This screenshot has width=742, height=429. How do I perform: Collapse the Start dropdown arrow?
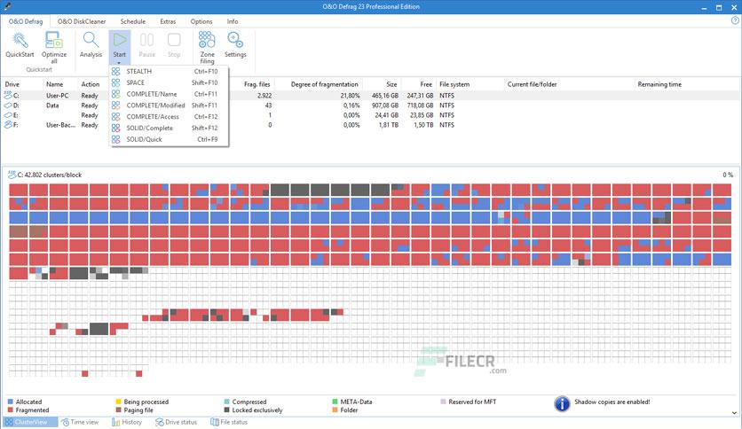click(119, 62)
